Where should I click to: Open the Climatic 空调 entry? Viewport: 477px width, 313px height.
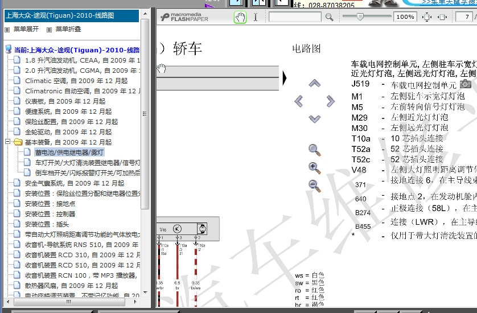pos(76,81)
